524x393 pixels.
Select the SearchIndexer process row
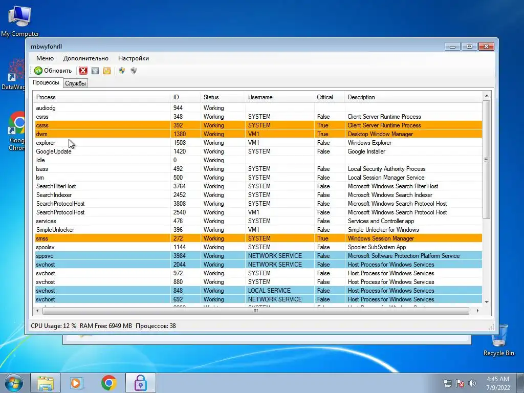pyautogui.click(x=258, y=195)
